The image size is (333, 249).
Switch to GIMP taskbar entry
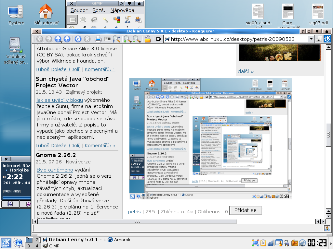pyautogui.click(x=51, y=246)
